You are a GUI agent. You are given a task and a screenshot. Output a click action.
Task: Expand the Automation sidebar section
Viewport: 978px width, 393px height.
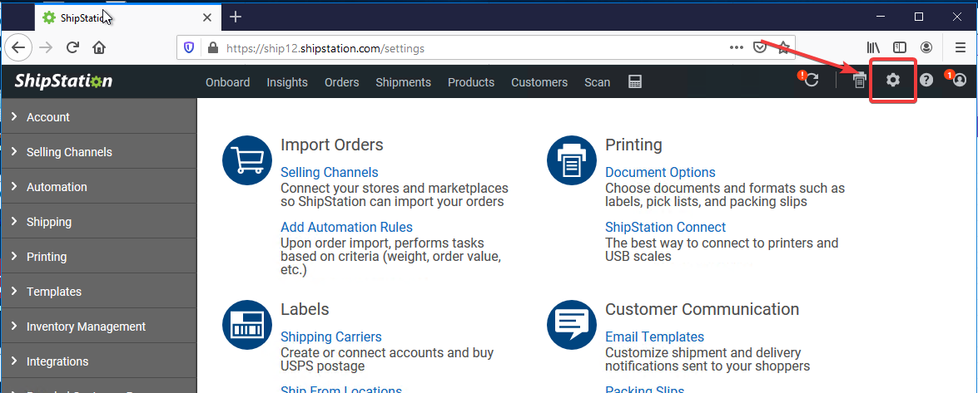pos(98,187)
